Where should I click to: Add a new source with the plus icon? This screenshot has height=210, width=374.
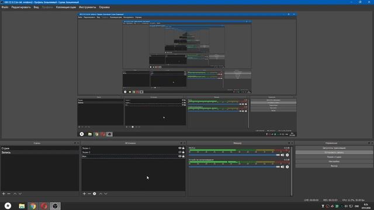tap(84, 194)
